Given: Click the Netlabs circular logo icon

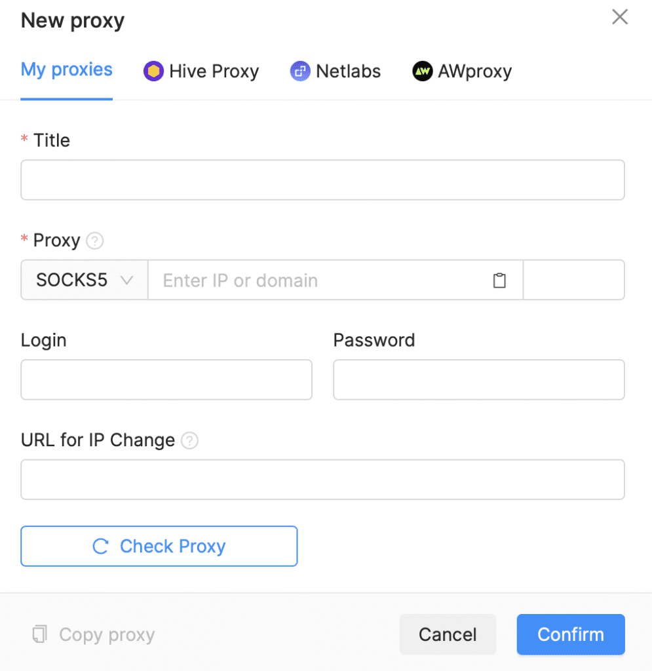Looking at the screenshot, I should [299, 71].
